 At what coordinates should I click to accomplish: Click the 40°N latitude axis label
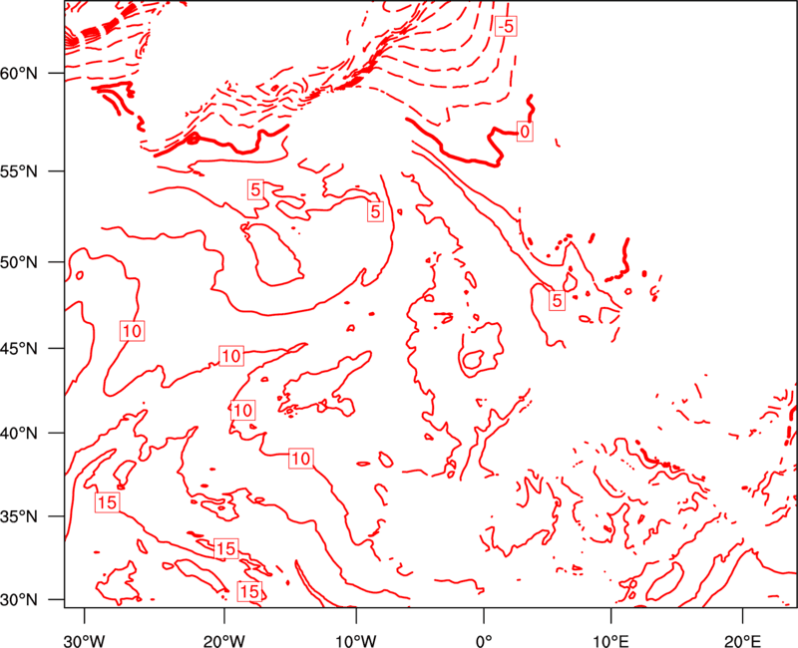coord(19,434)
